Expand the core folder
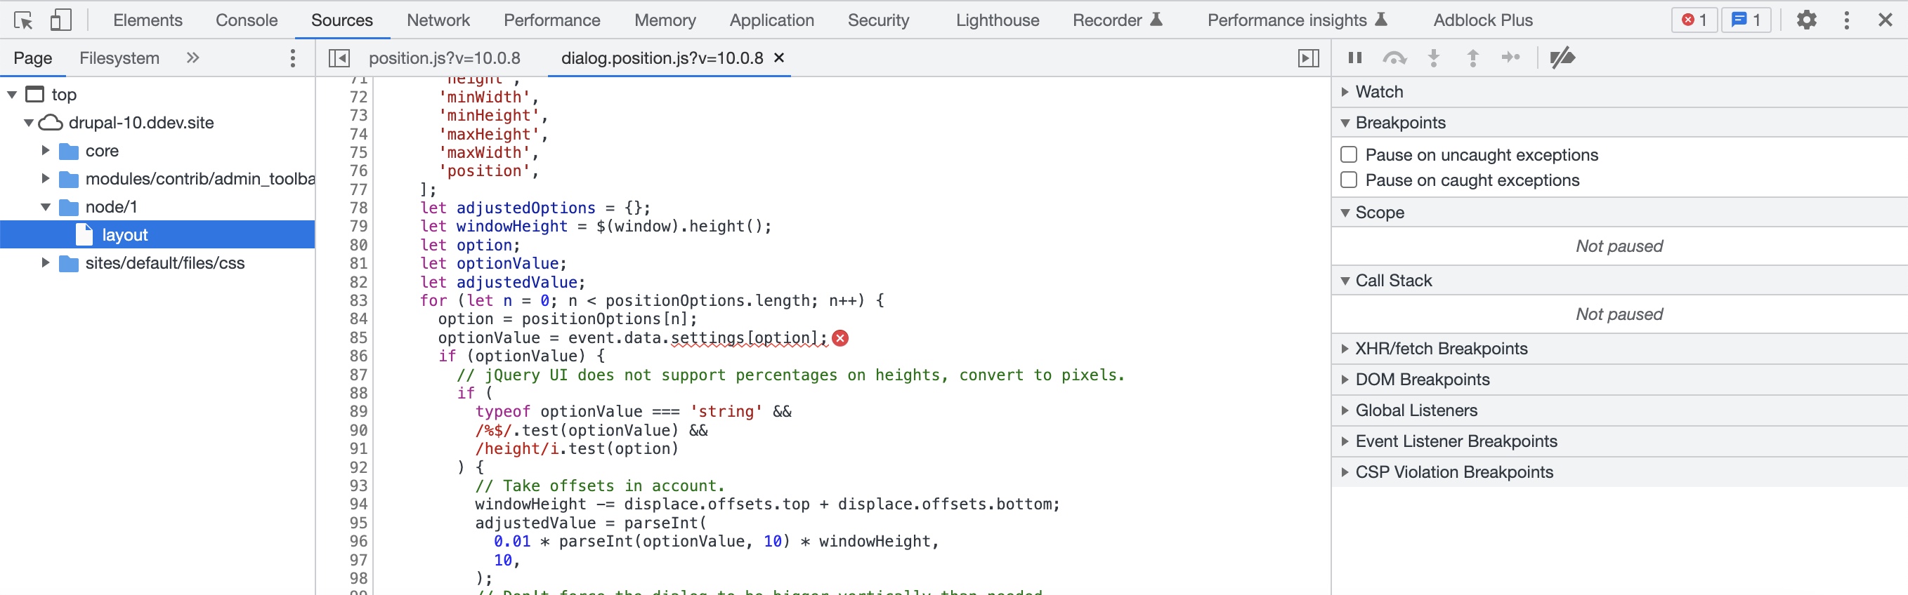The width and height of the screenshot is (1908, 595). (45, 151)
